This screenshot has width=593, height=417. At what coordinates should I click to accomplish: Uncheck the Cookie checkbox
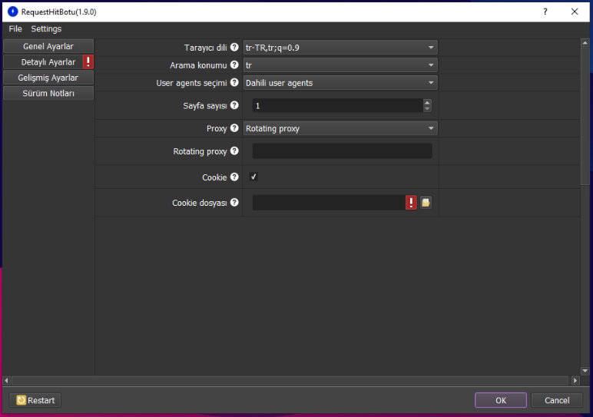click(253, 177)
